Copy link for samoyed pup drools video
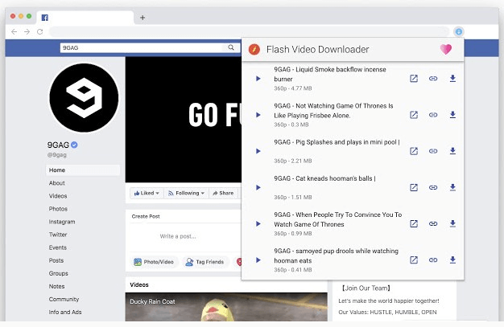 (433, 260)
